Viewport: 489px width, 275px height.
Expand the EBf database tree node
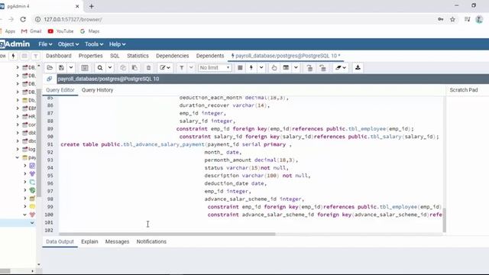tap(18, 108)
